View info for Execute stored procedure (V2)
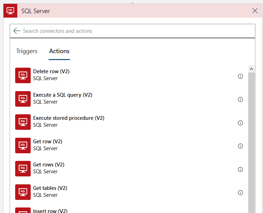Viewport: 263px width, 213px height. (x=240, y=123)
